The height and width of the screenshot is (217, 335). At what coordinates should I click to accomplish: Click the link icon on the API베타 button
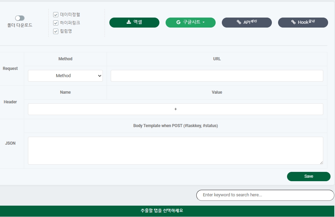coord(239,22)
